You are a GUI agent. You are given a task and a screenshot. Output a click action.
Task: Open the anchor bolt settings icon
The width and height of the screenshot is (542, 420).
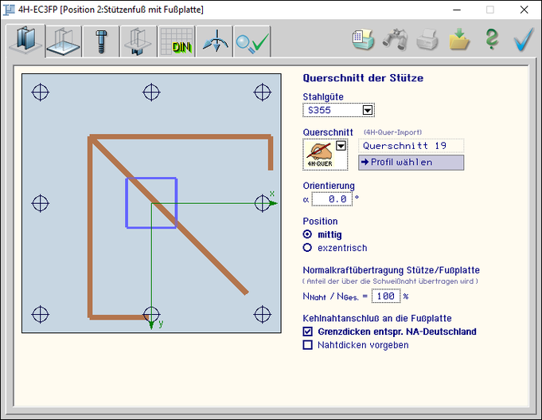[102, 41]
